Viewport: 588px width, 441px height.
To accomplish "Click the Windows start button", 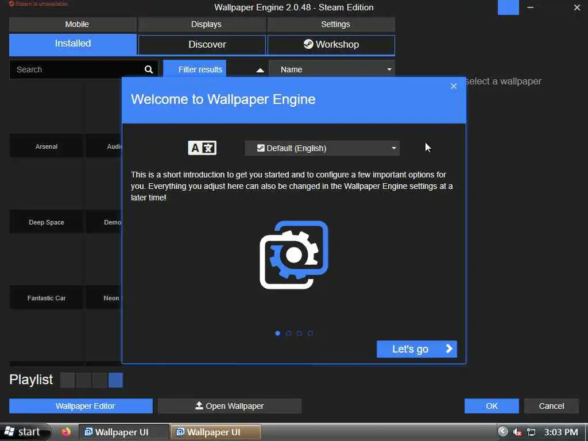I will [x=25, y=432].
